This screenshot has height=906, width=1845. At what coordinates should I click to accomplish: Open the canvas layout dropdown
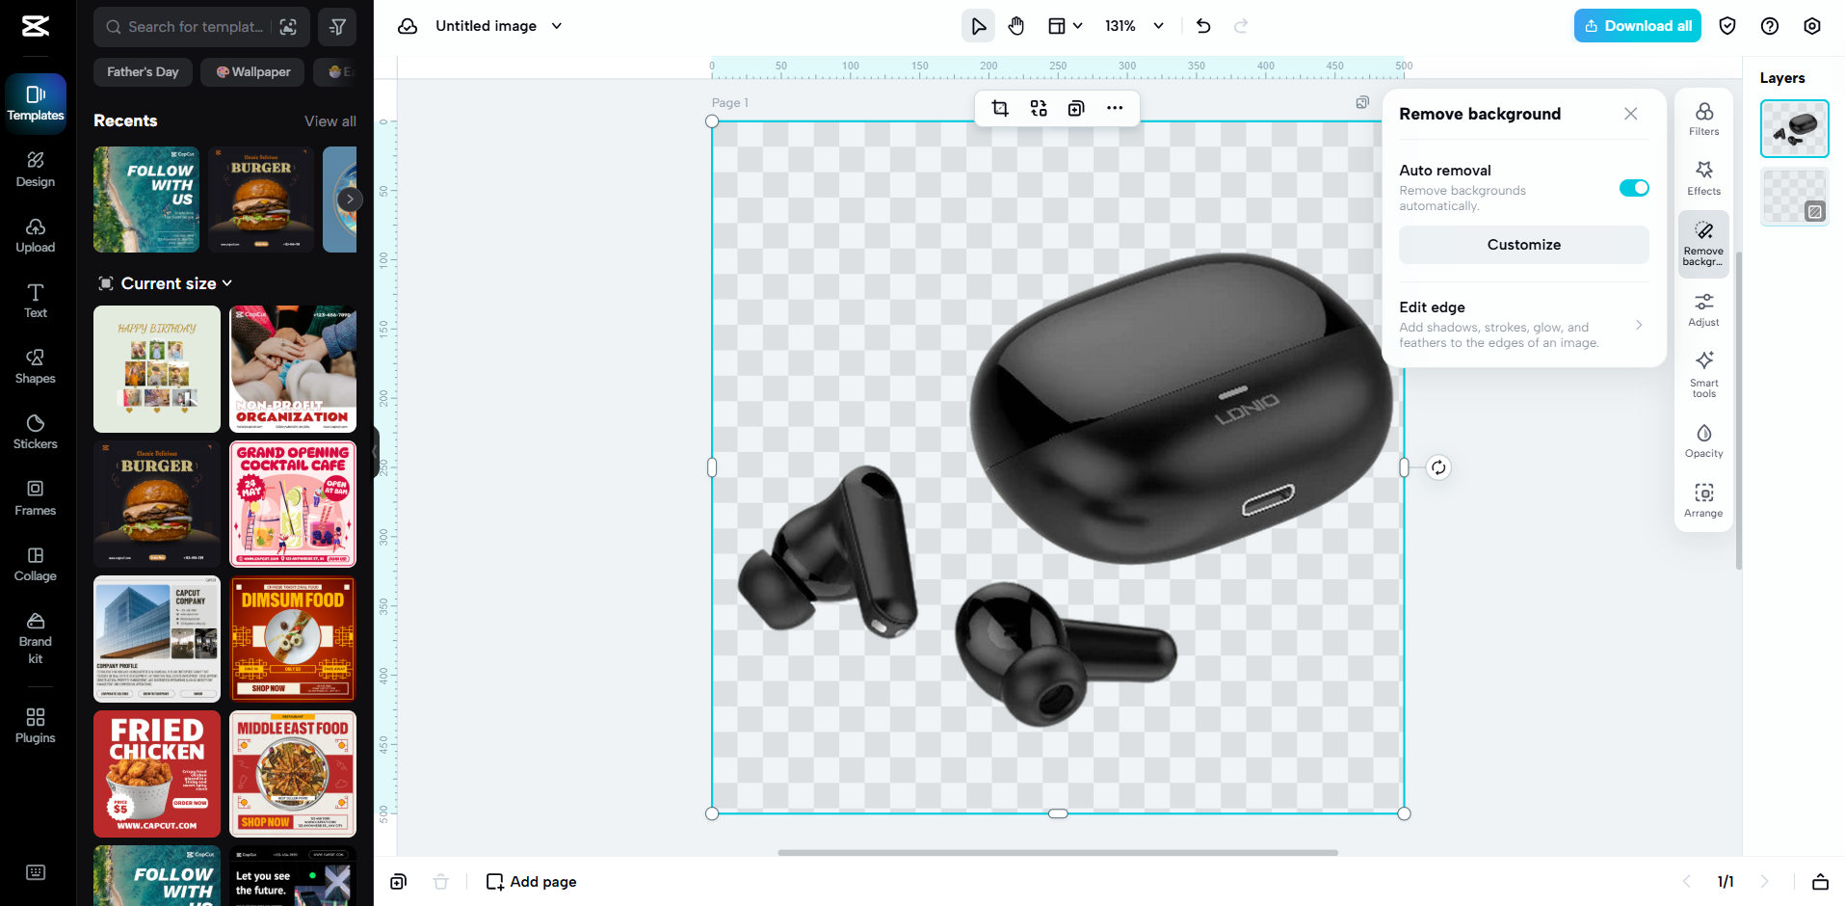click(x=1065, y=26)
